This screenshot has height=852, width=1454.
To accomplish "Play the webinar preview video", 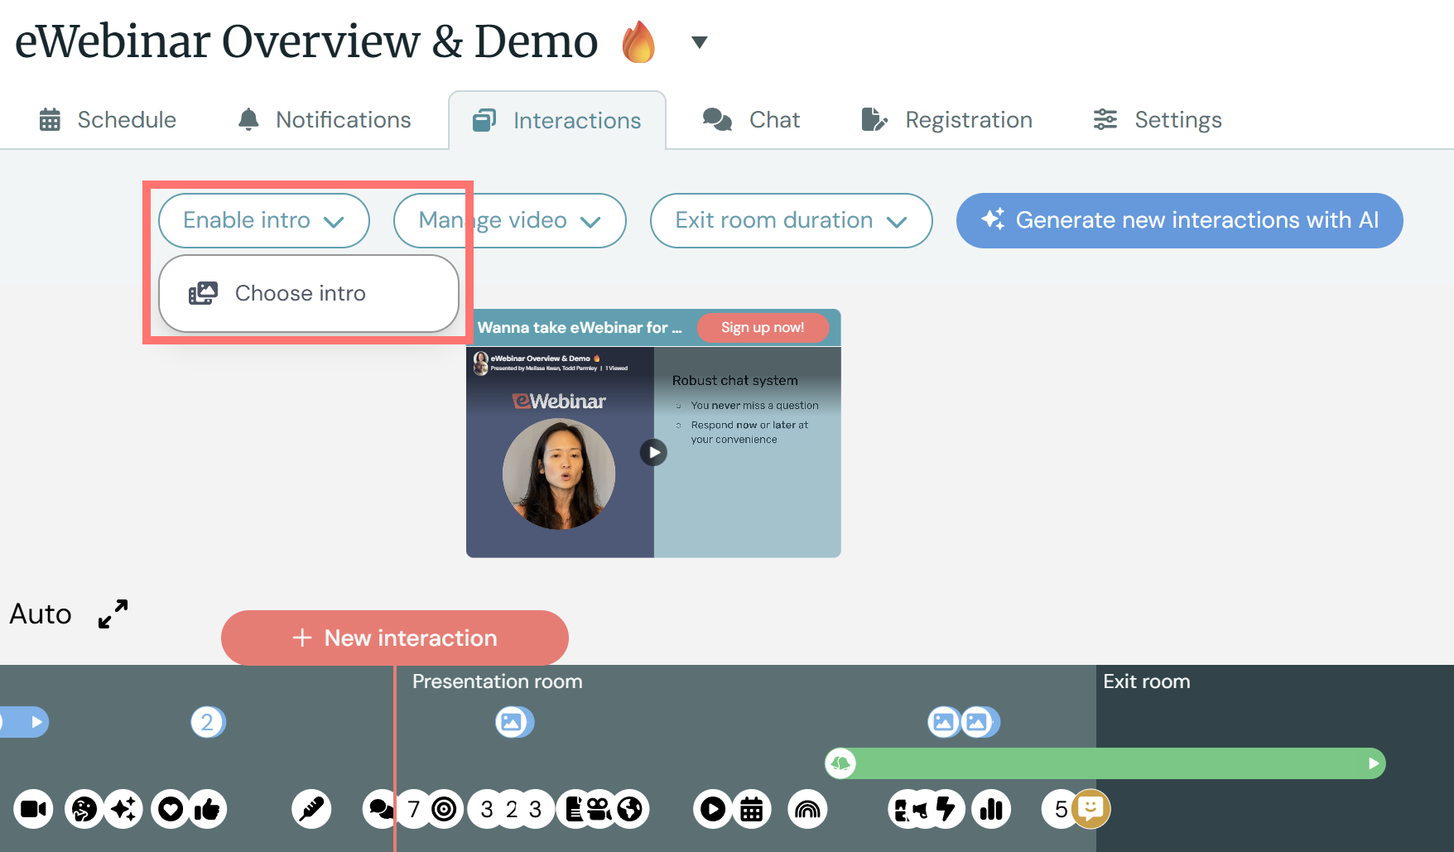I will click(653, 452).
